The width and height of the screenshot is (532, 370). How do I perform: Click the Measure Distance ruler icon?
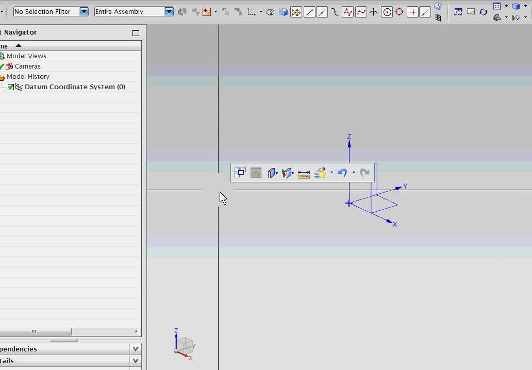coord(304,174)
